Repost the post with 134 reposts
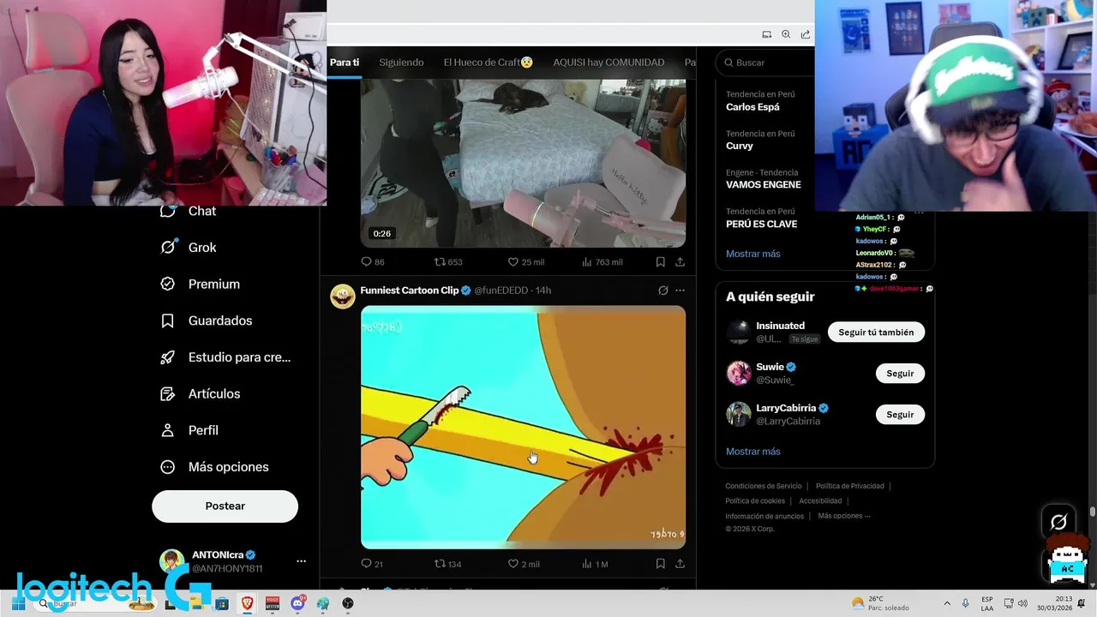Image resolution: width=1097 pixels, height=617 pixels. click(x=448, y=564)
